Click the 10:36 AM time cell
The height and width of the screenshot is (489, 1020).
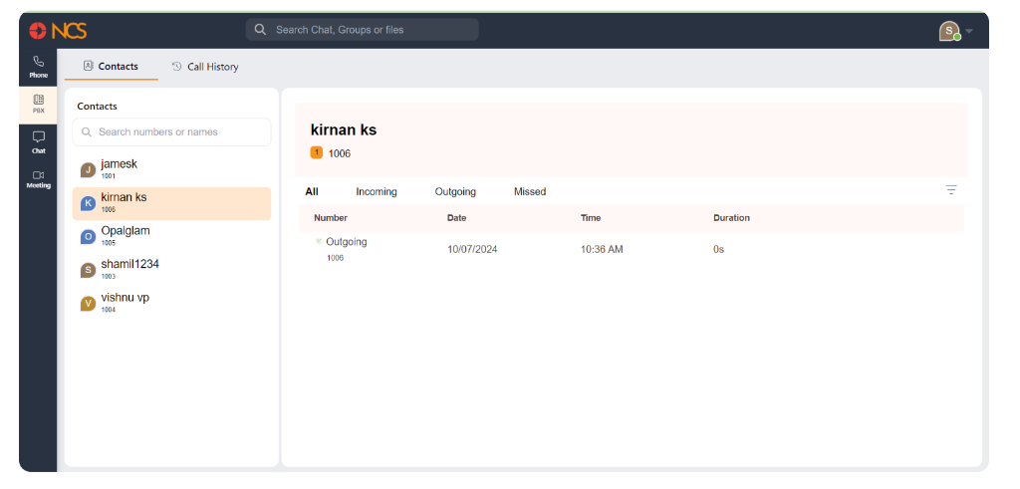pyautogui.click(x=602, y=249)
